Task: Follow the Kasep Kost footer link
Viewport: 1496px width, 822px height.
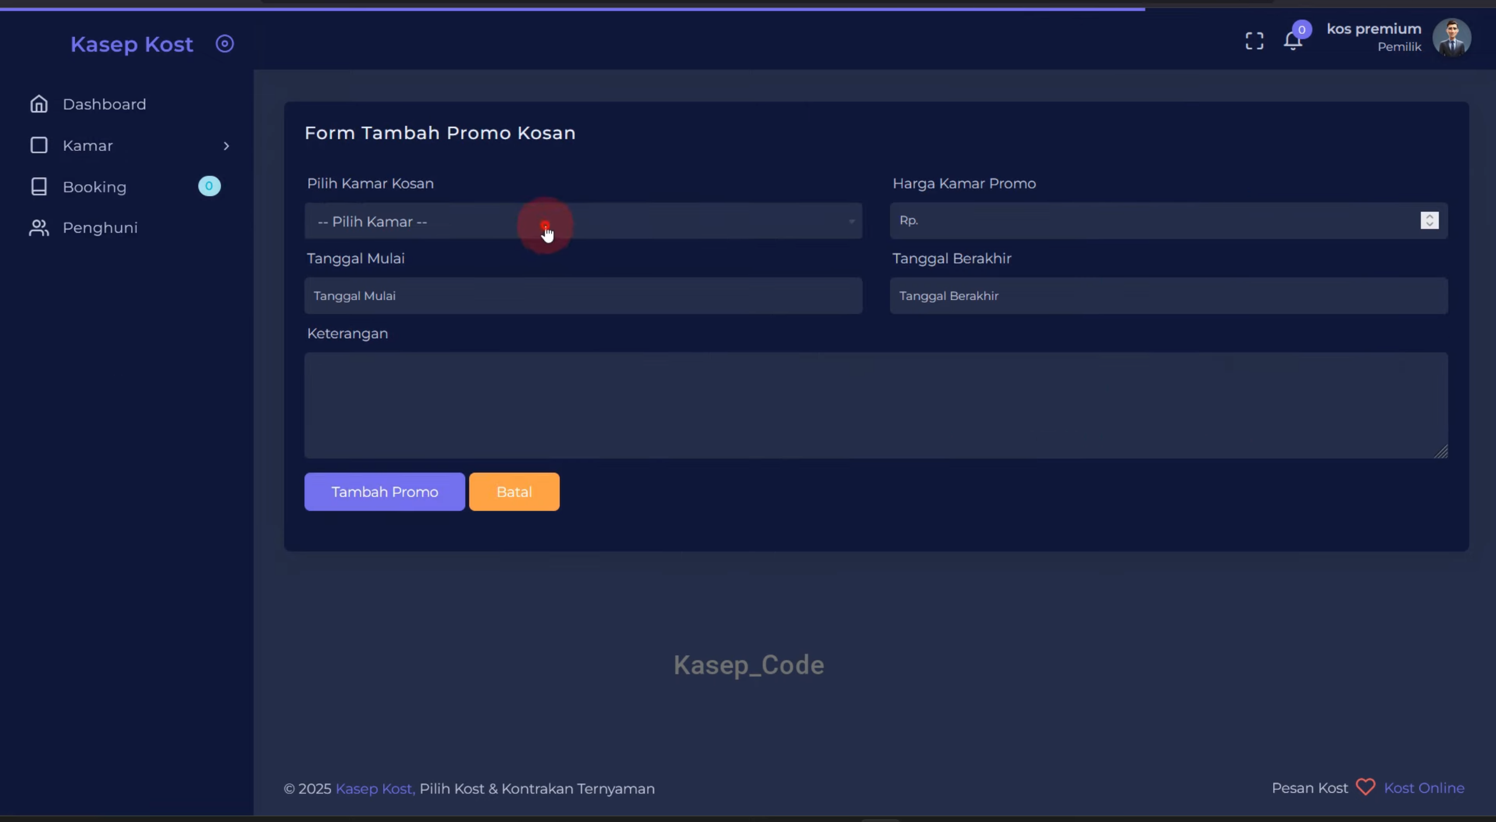Action: point(375,789)
